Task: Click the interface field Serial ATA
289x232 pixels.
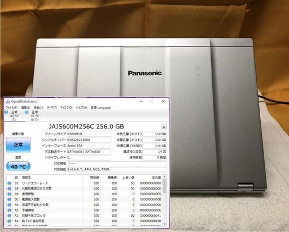Action: tap(89, 146)
